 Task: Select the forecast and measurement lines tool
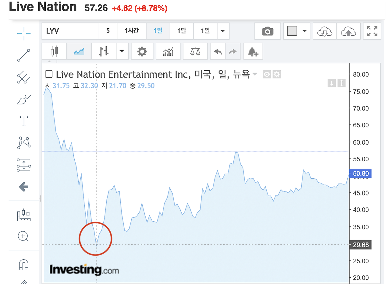24,165
